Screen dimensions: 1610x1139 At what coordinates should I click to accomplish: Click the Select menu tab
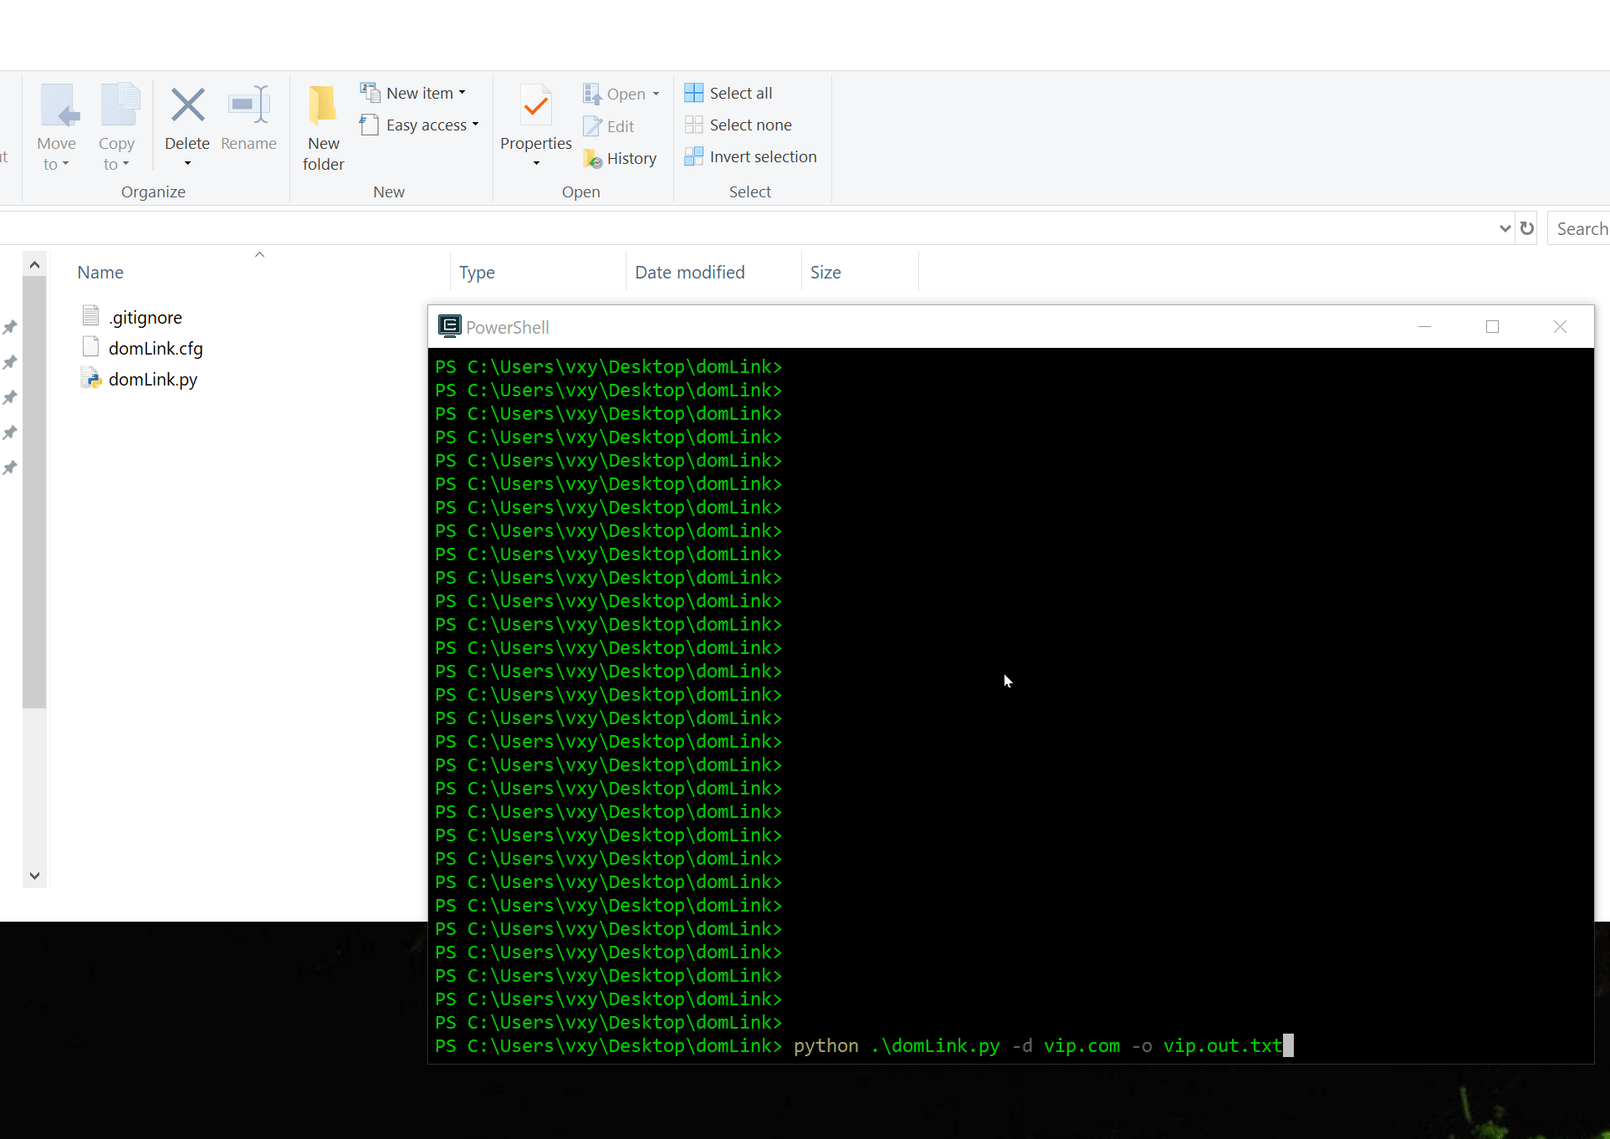tap(749, 191)
